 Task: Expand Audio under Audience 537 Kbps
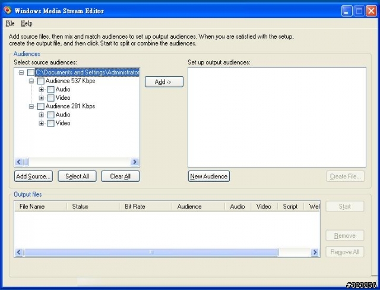click(41, 90)
